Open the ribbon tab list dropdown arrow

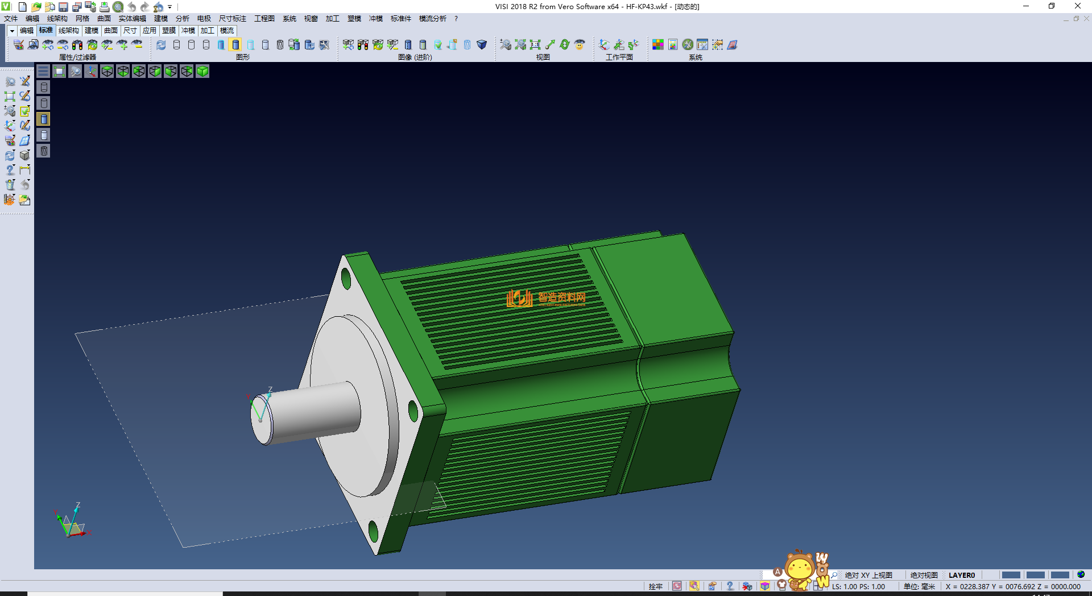point(12,31)
